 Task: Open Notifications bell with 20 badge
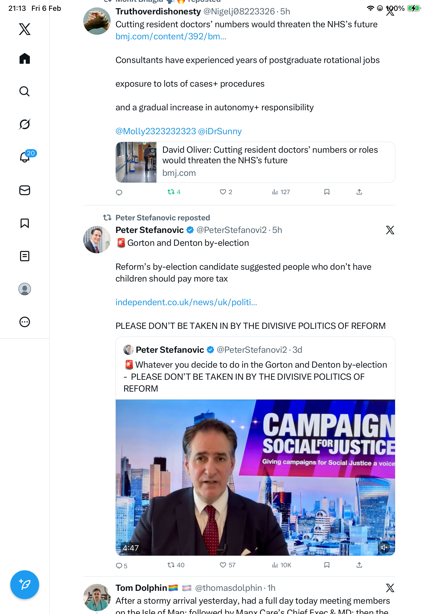tap(25, 157)
